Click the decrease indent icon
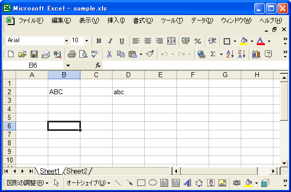The height and width of the screenshot is (192, 291). [212, 41]
